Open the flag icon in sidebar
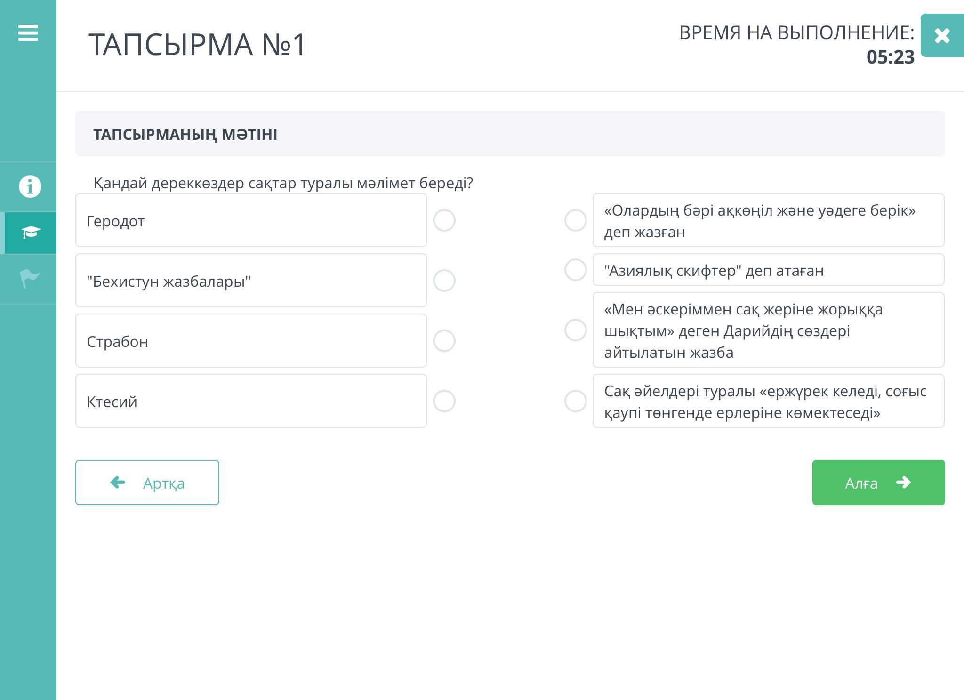964x700 pixels. (x=30, y=279)
